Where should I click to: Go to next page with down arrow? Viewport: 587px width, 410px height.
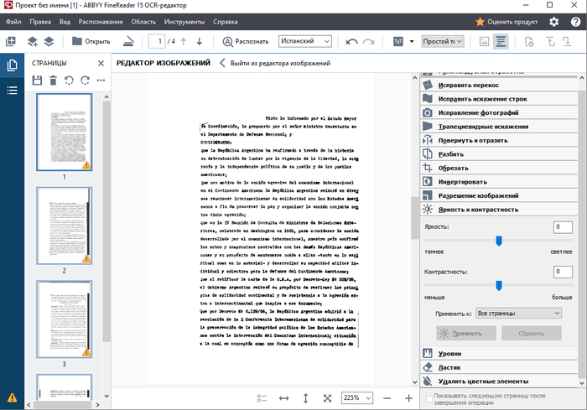tap(199, 41)
